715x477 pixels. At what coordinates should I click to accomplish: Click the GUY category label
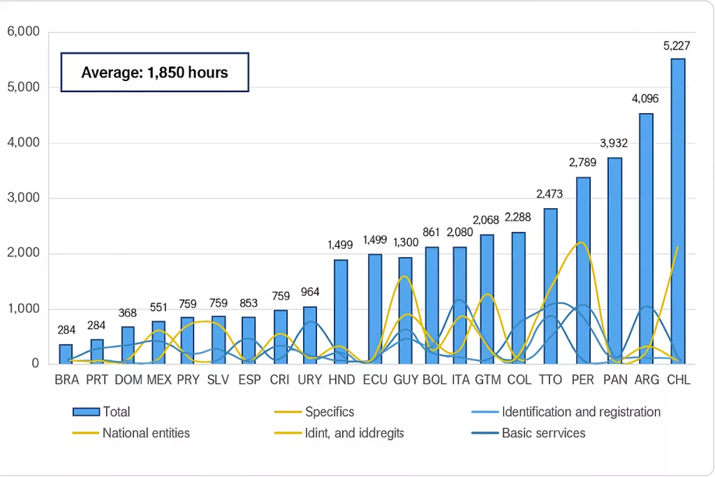[406, 380]
